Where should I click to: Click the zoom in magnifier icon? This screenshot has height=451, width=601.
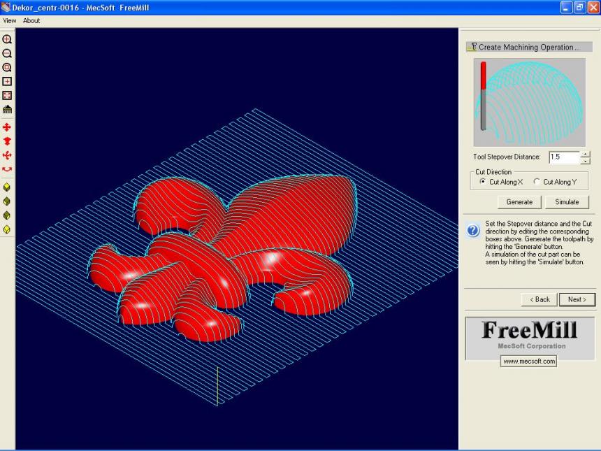pyautogui.click(x=7, y=40)
